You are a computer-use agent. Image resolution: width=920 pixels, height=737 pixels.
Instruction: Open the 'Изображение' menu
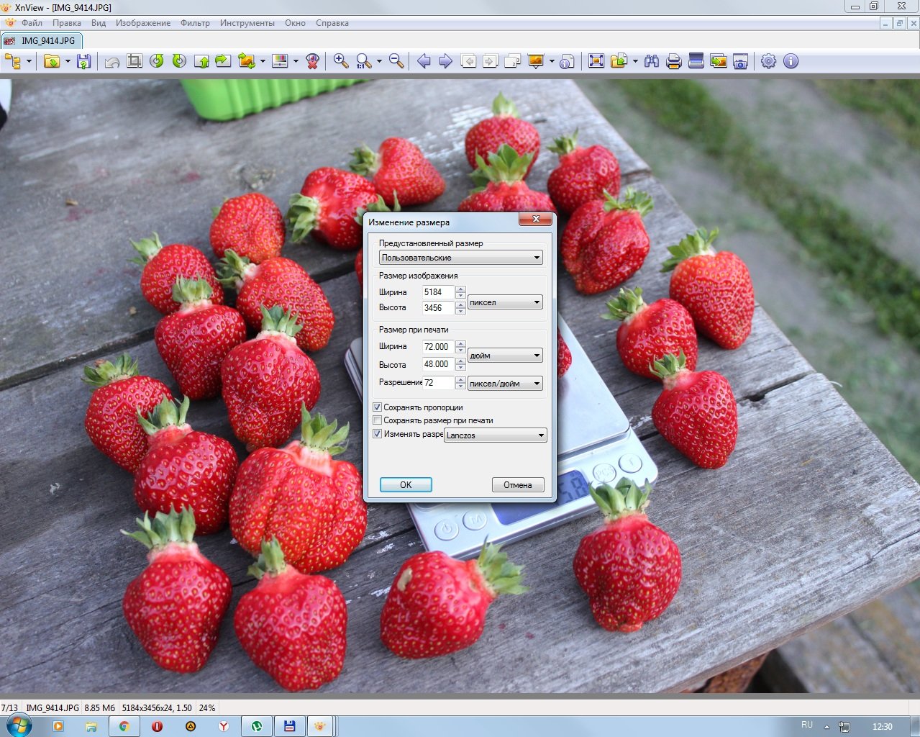point(143,23)
